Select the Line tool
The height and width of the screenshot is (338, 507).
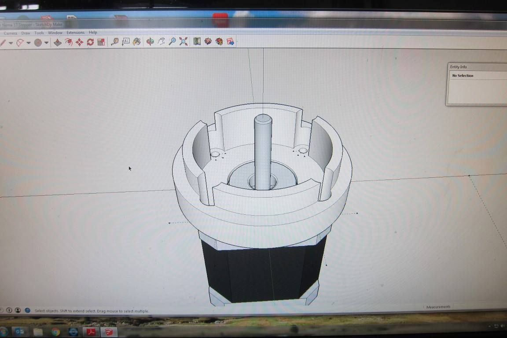[x=4, y=42]
